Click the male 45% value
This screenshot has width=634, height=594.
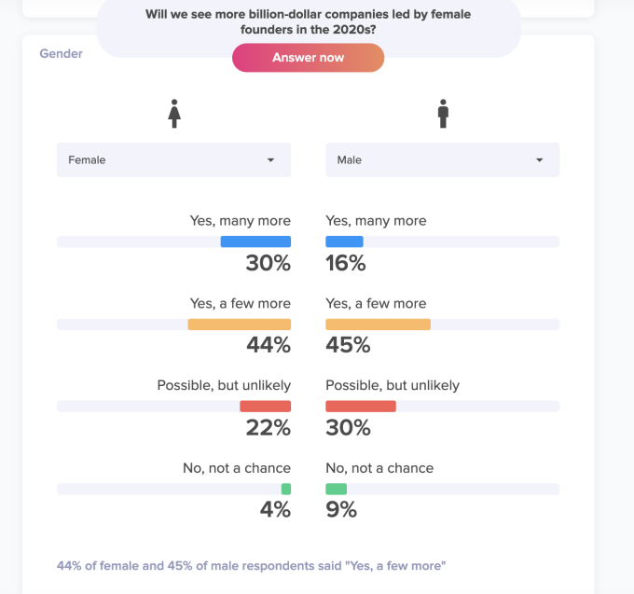pos(348,346)
